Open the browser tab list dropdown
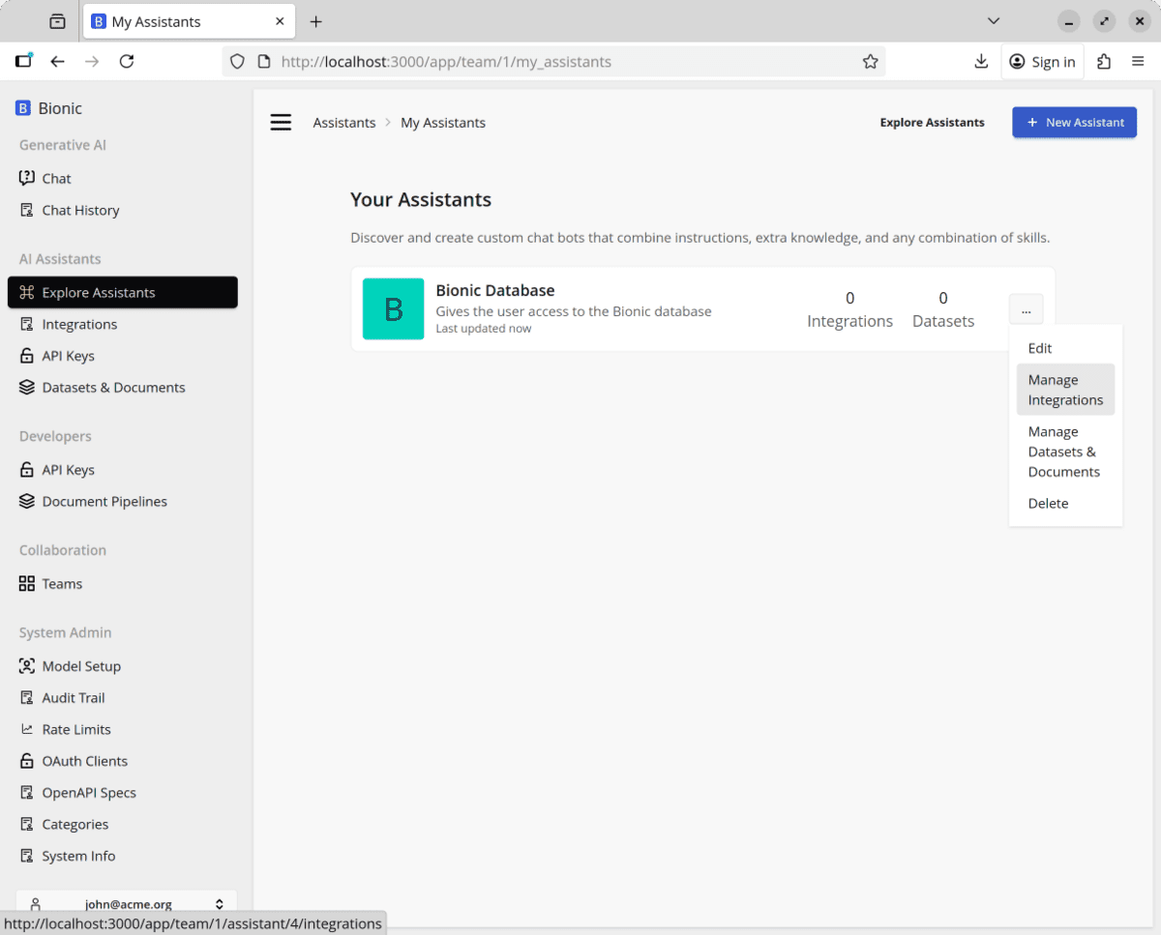The height and width of the screenshot is (935, 1161). click(993, 21)
